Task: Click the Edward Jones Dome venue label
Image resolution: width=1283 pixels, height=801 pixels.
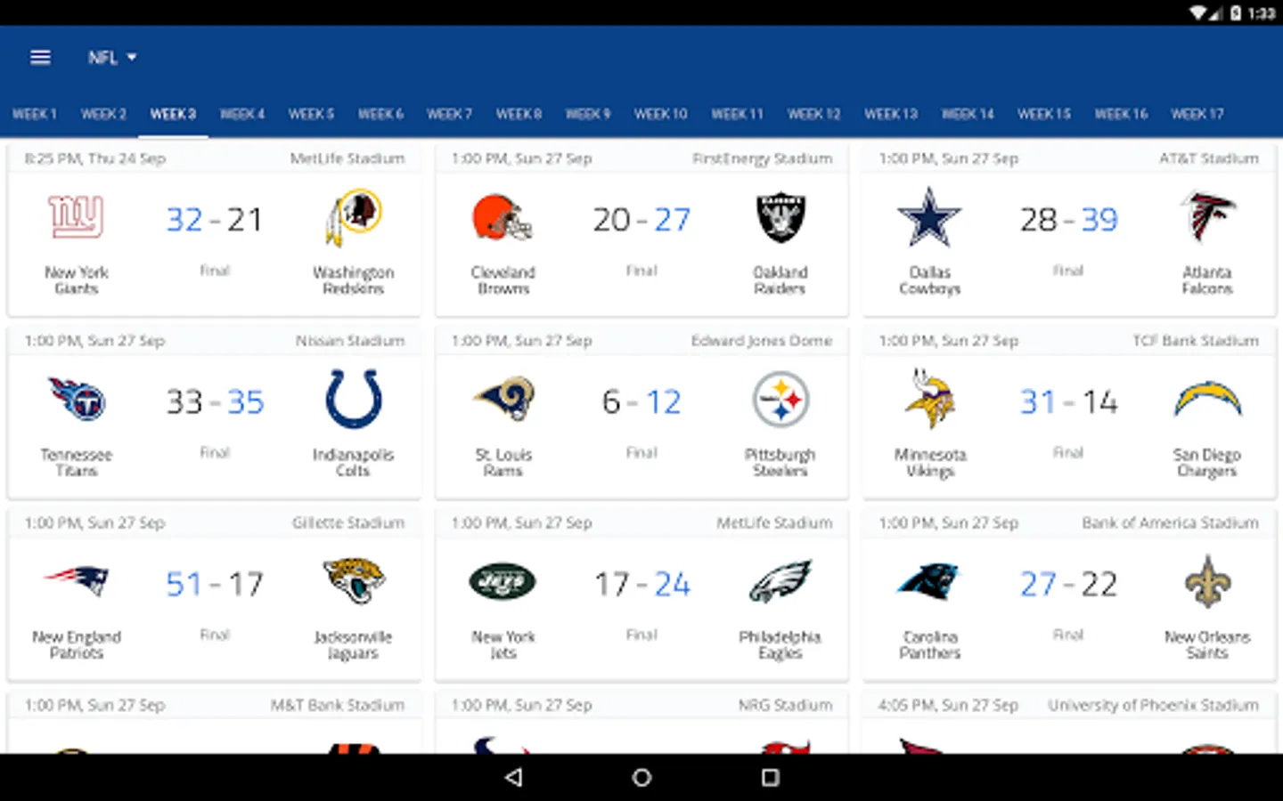Action: (762, 341)
